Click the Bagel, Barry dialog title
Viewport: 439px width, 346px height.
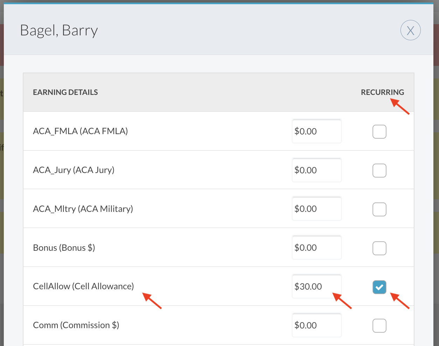click(x=59, y=30)
